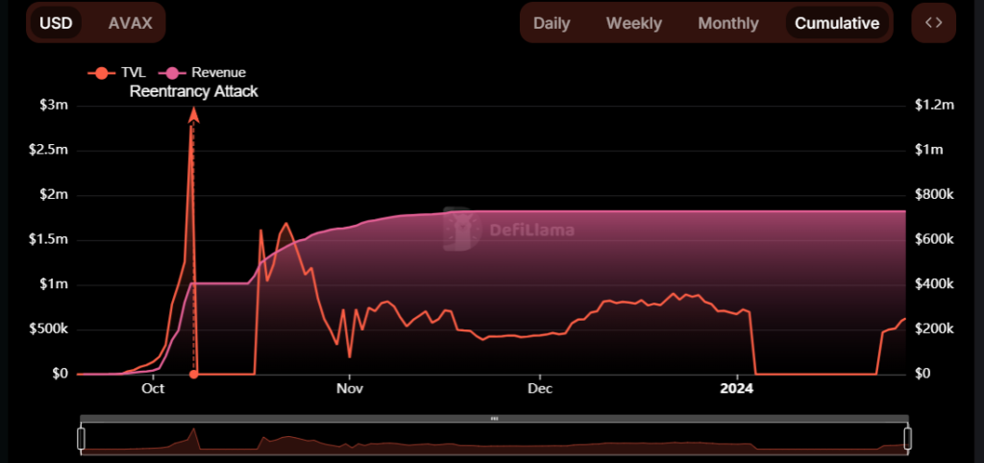Click the $600k right axis label
The width and height of the screenshot is (984, 463).
click(934, 240)
